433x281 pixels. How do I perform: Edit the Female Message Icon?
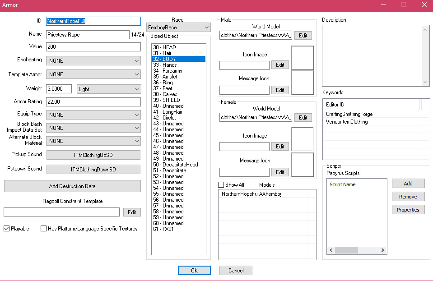pyautogui.click(x=280, y=172)
